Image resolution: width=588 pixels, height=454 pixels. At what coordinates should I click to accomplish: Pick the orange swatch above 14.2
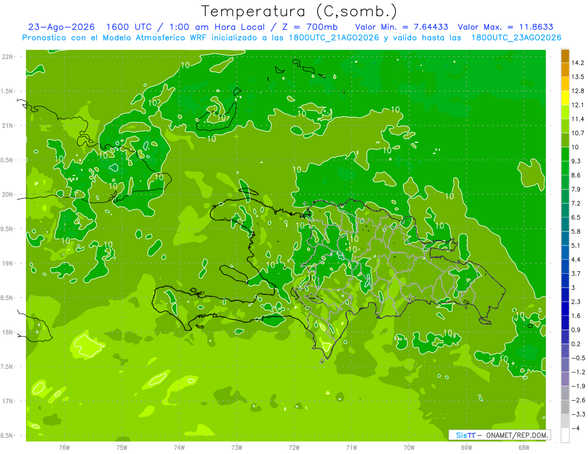coord(565,56)
